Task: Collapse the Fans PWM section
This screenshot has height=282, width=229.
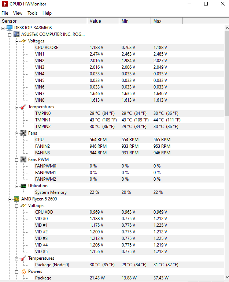Action: [x=16, y=160]
